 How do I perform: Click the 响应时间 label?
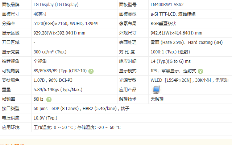tap(128, 61)
